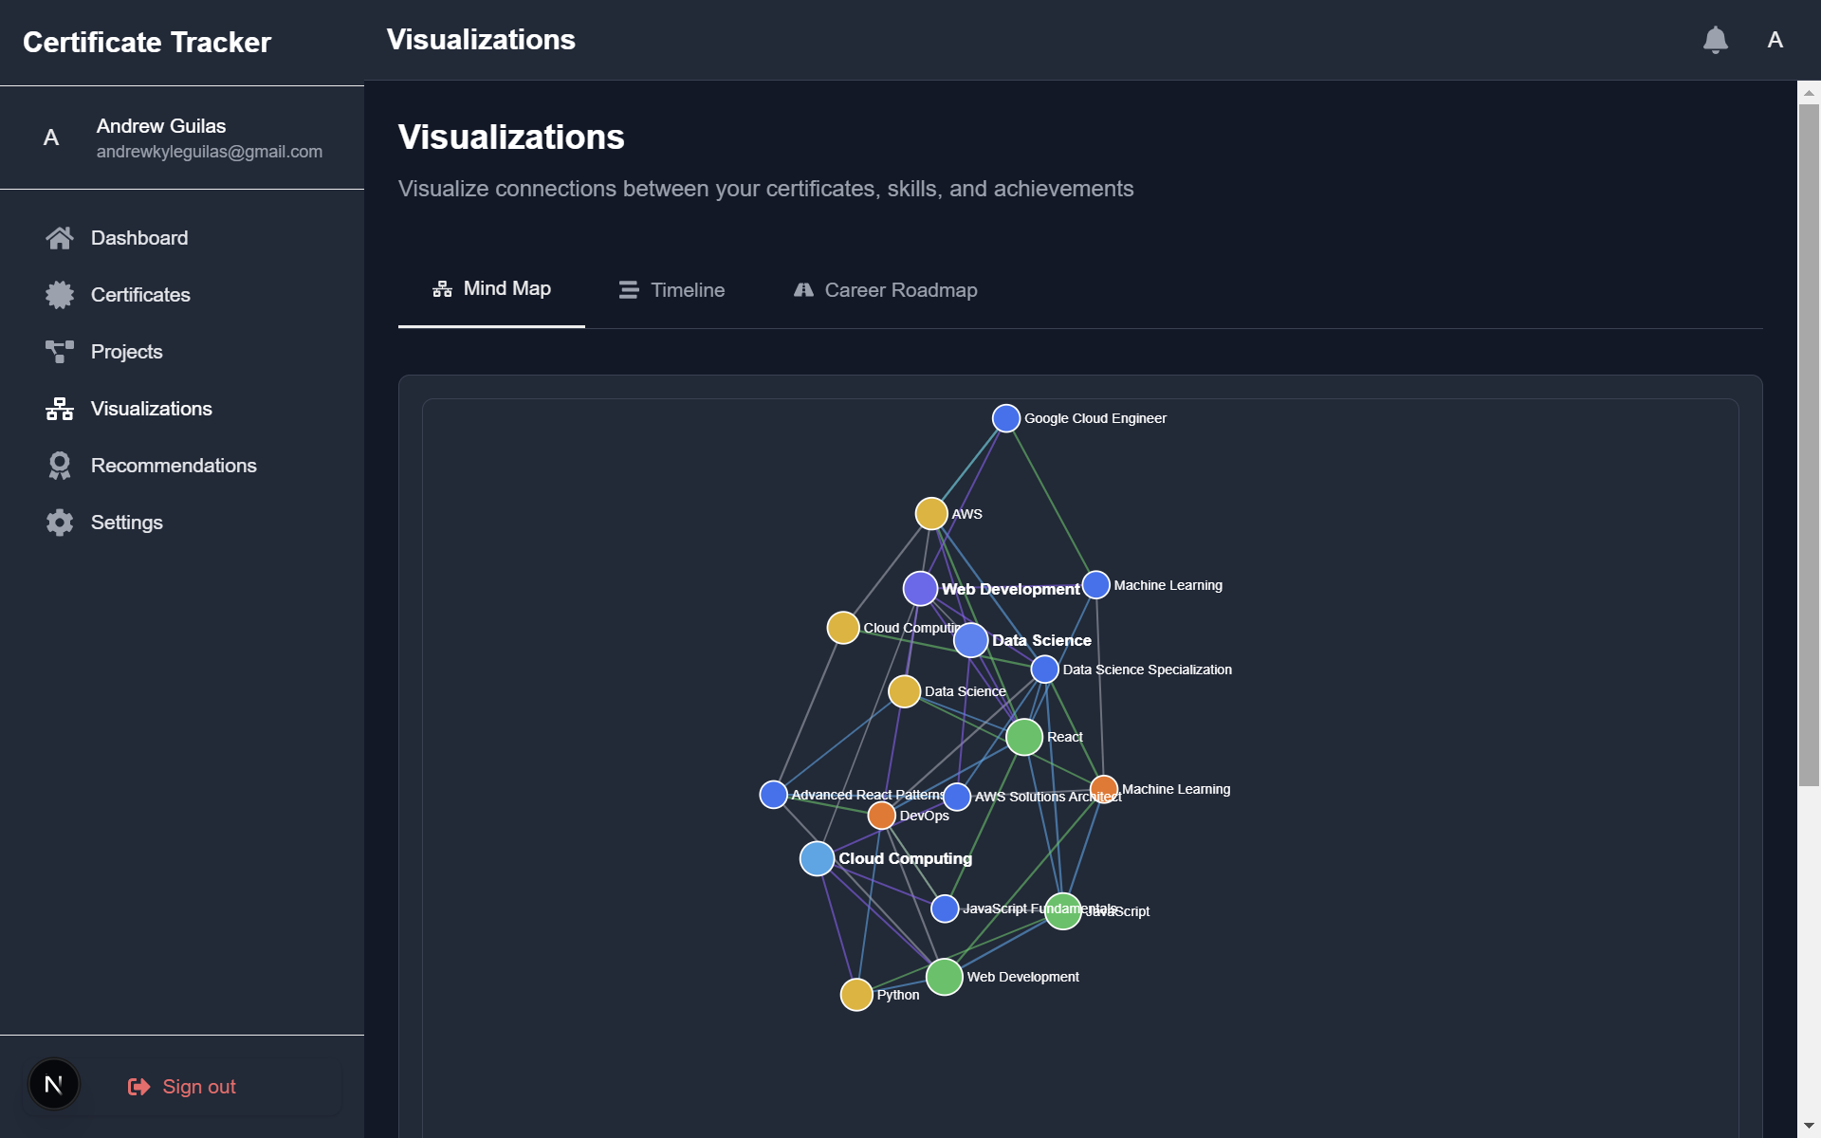Image resolution: width=1821 pixels, height=1138 pixels.
Task: Click the Projects diagram icon
Action: 60,352
